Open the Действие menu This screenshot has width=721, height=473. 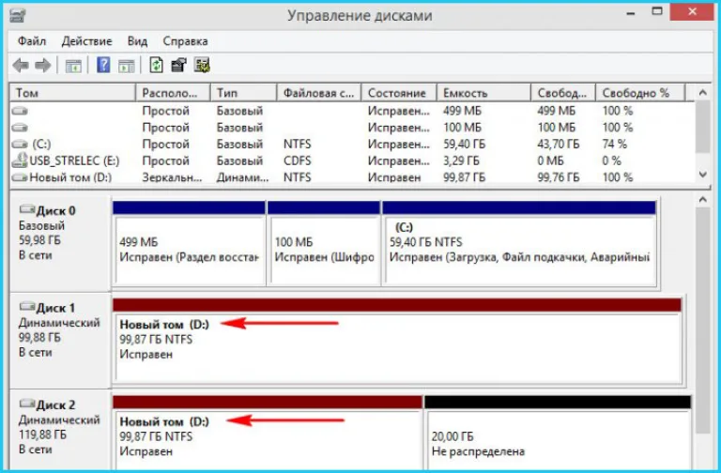click(87, 41)
